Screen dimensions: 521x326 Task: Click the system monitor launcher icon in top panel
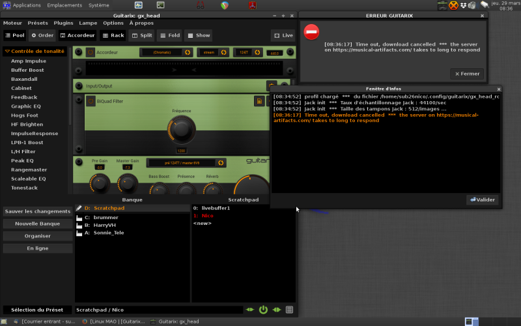[138, 5]
